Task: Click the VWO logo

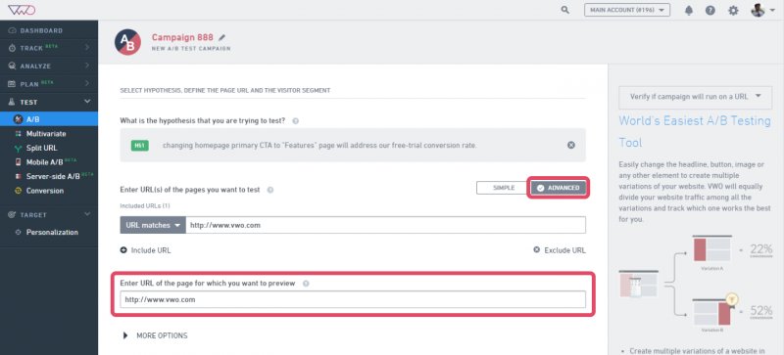Action: click(x=22, y=10)
